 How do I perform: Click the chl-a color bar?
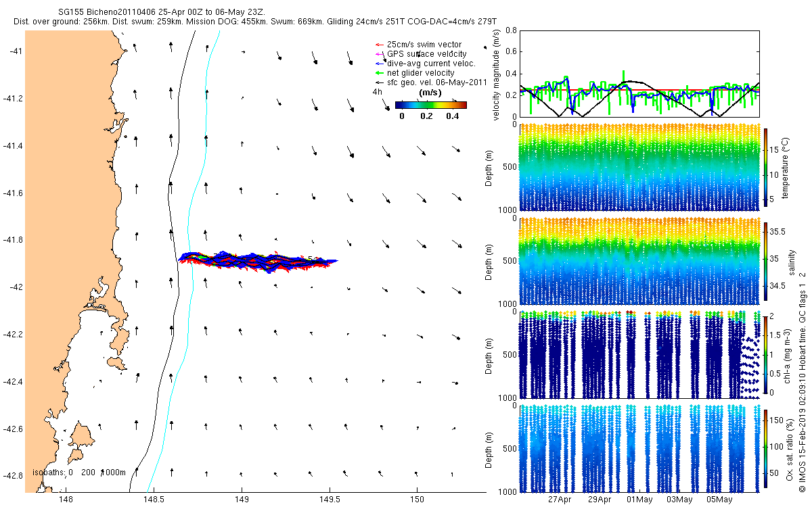coord(766,355)
